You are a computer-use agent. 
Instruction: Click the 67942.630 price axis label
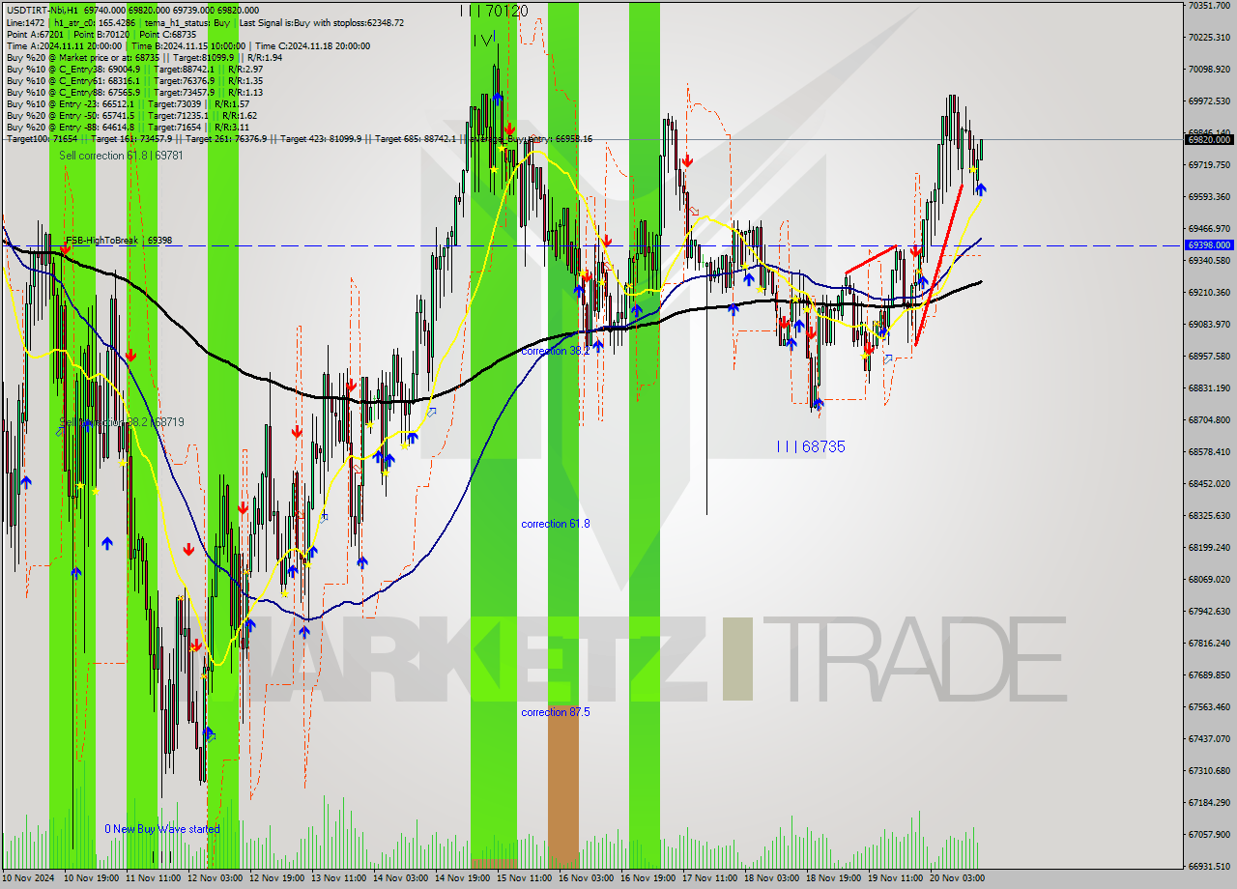tap(1209, 611)
